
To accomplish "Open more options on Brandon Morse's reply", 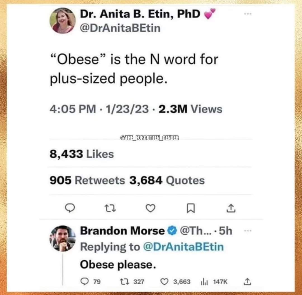I will (248, 231).
